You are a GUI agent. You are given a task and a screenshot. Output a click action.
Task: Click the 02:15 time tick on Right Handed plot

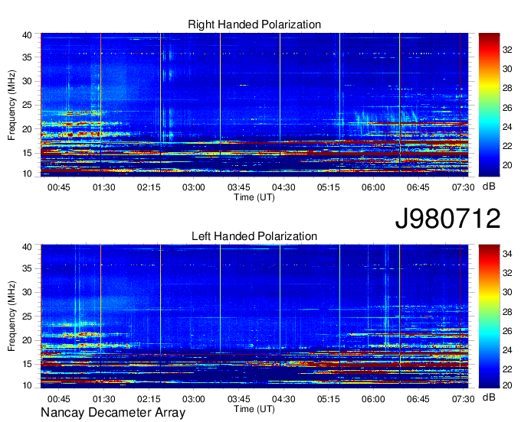(149, 187)
